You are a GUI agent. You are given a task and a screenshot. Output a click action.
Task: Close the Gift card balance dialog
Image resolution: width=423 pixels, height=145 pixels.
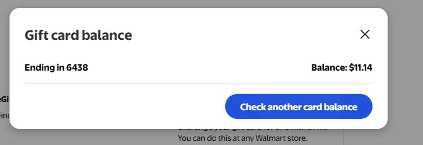coord(365,34)
